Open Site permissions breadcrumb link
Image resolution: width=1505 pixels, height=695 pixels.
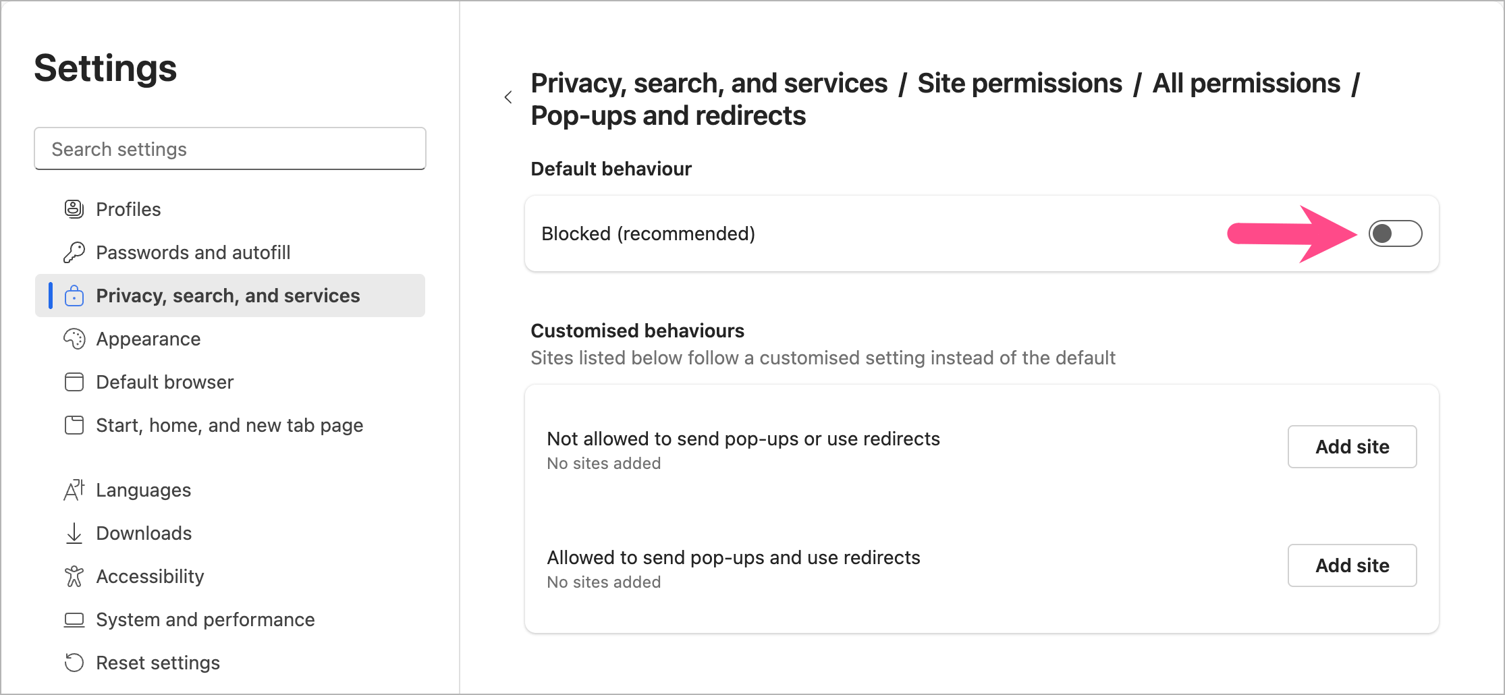pyautogui.click(x=1019, y=84)
